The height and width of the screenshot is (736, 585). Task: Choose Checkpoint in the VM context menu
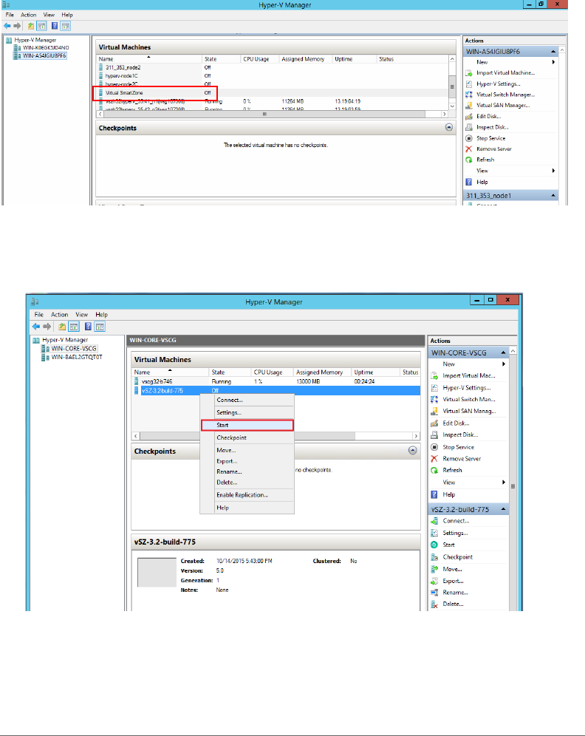point(247,438)
